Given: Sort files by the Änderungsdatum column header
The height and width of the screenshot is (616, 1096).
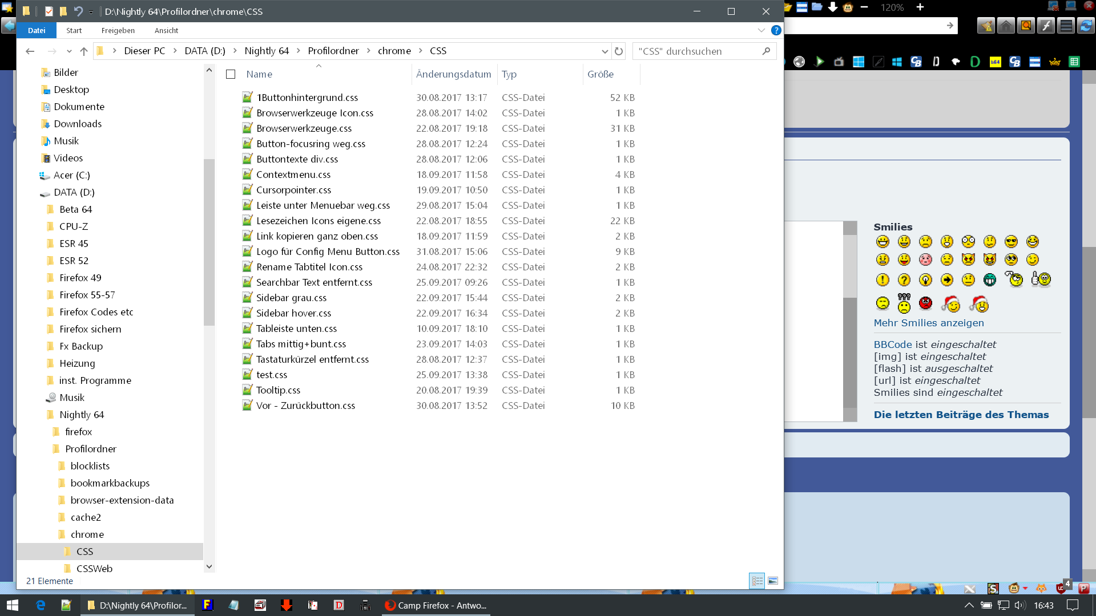Looking at the screenshot, I should [453, 74].
